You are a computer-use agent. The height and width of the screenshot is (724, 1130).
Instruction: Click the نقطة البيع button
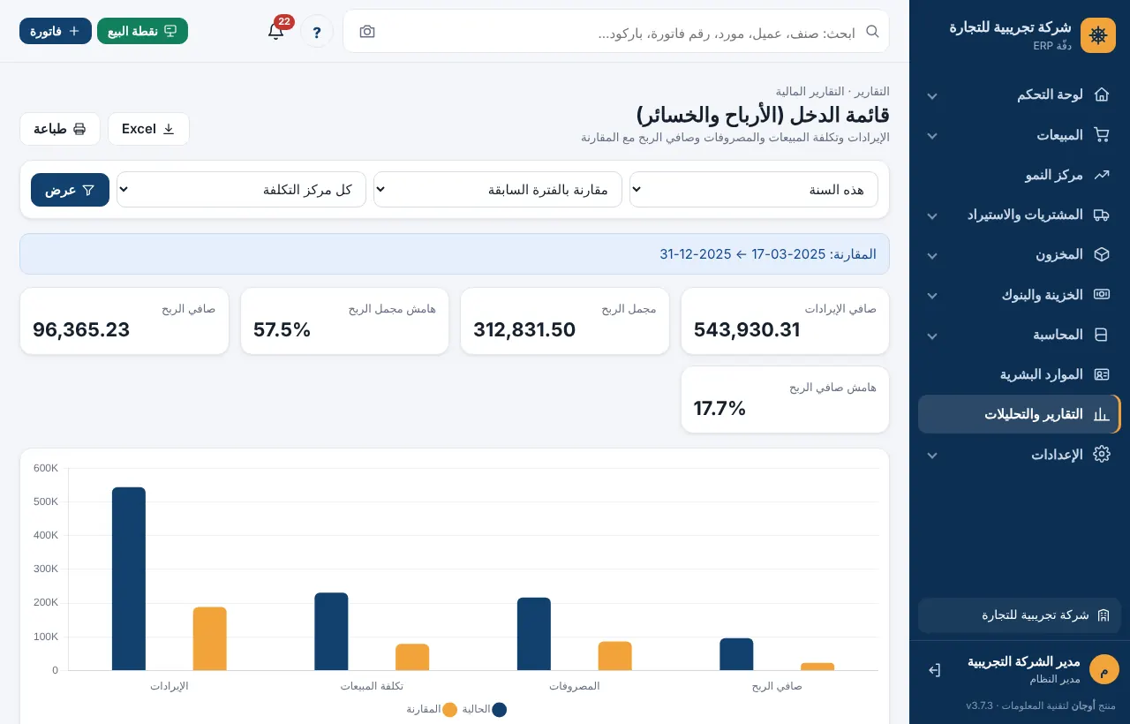142,31
